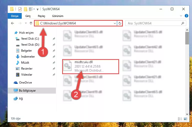Open the view layout quick access dropdown
The image size is (192, 127).
click(x=32, y=9)
